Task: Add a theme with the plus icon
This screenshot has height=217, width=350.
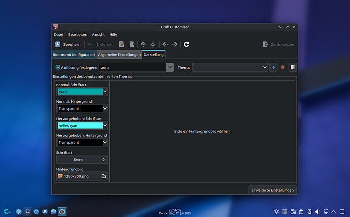Action: pos(273,67)
